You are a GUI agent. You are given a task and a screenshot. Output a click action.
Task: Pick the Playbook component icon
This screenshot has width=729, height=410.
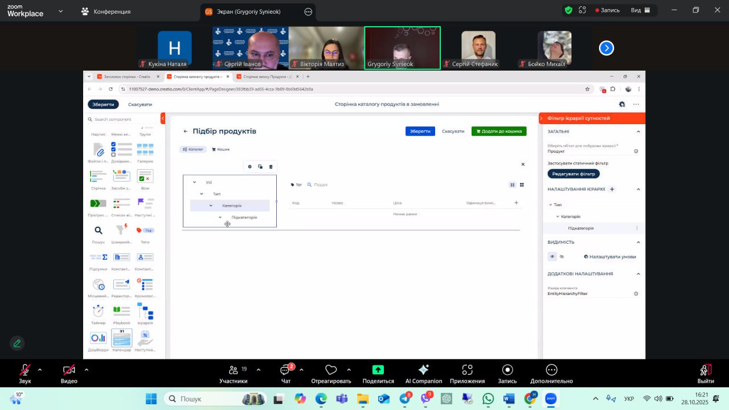click(121, 311)
